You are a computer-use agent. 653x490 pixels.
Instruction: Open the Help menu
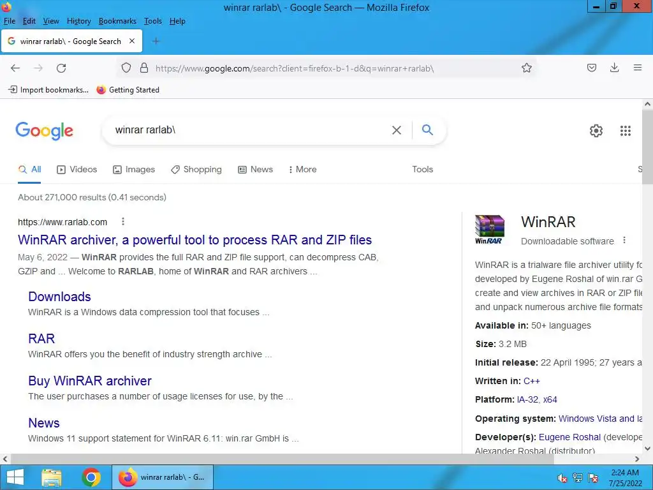pos(177,21)
